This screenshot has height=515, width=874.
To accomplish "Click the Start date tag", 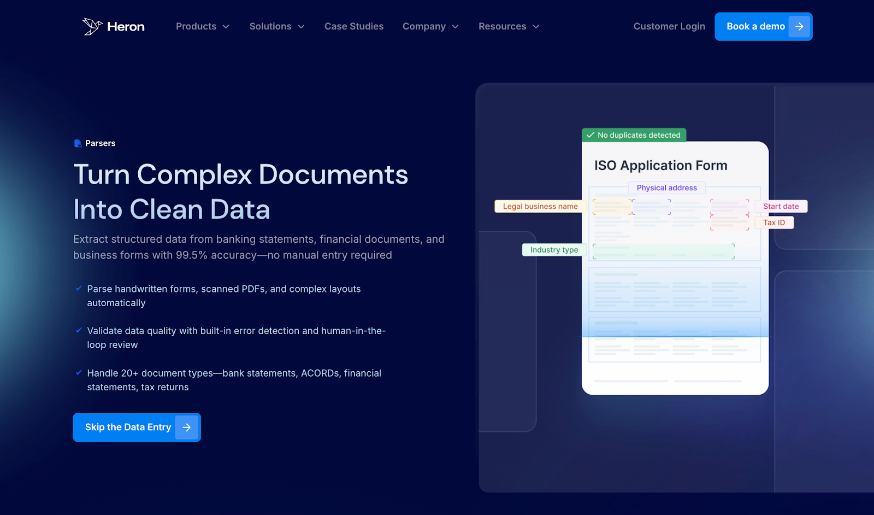I will [781, 206].
